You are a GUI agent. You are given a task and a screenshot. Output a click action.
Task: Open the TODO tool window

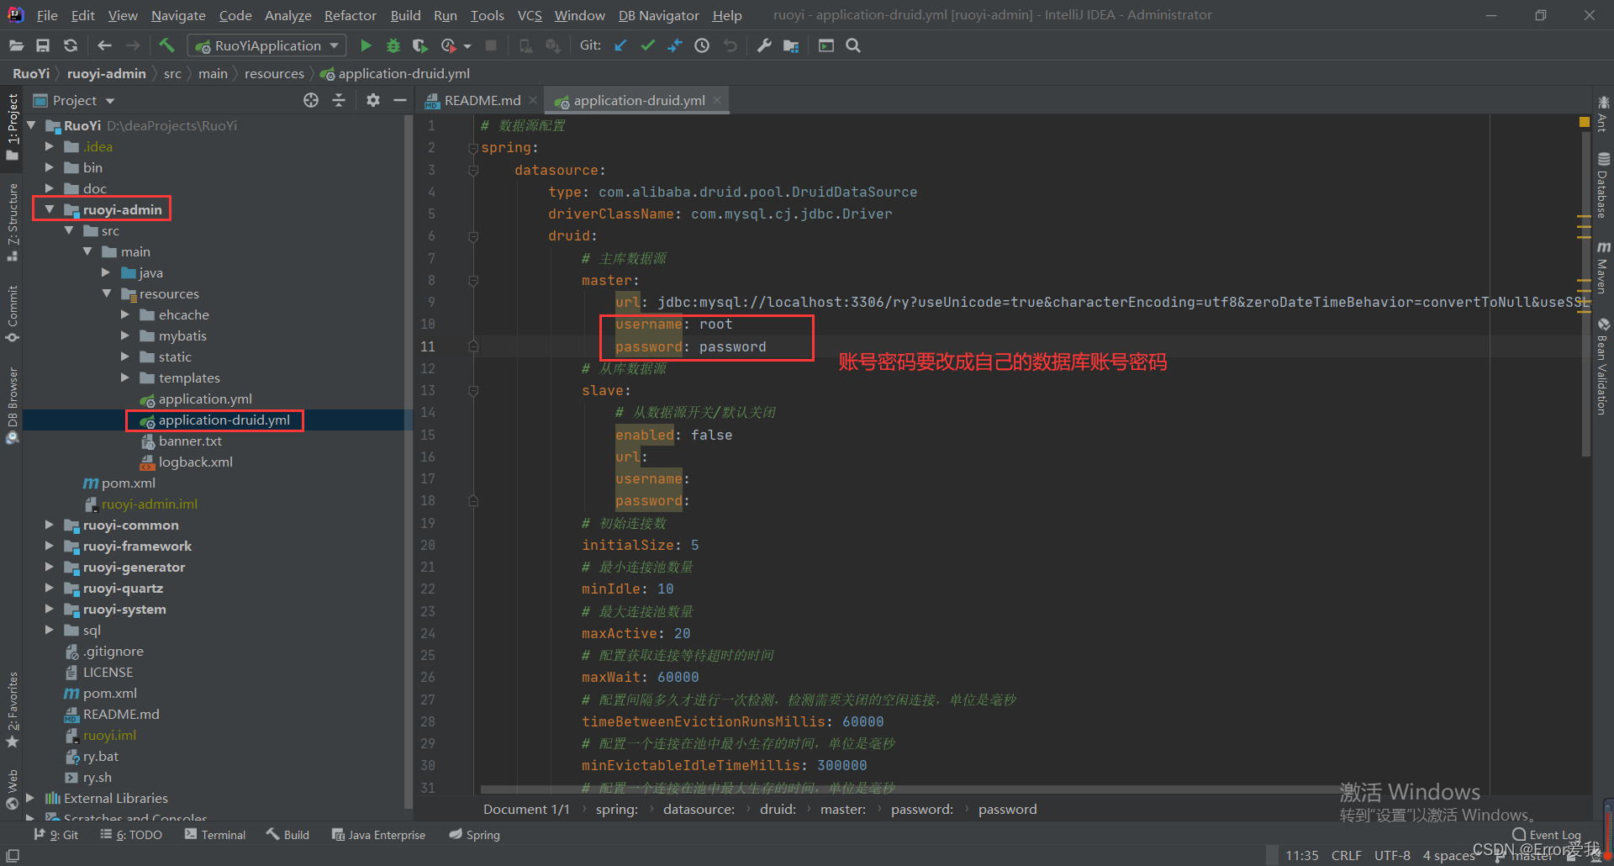[131, 835]
